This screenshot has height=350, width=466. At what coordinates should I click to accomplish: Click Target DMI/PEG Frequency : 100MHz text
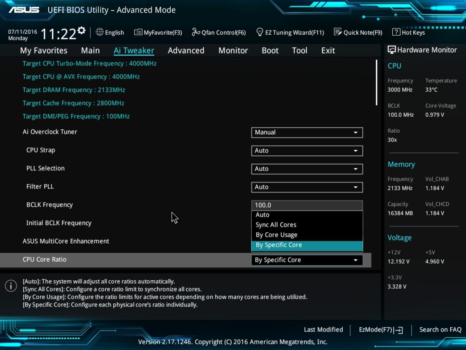click(76, 116)
